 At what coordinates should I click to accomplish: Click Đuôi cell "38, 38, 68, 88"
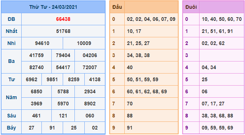click(217, 116)
